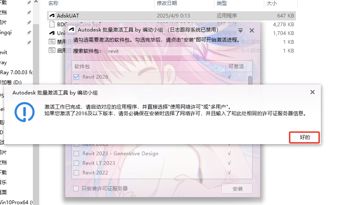Click the 1,704 KB size value
This screenshot has height=205, width=340.
pos(283,33)
